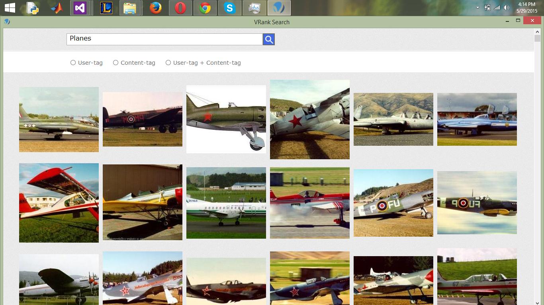Open yellow plane near hangar thumbnail
Viewport: 544px width, 305px height.
(143, 203)
